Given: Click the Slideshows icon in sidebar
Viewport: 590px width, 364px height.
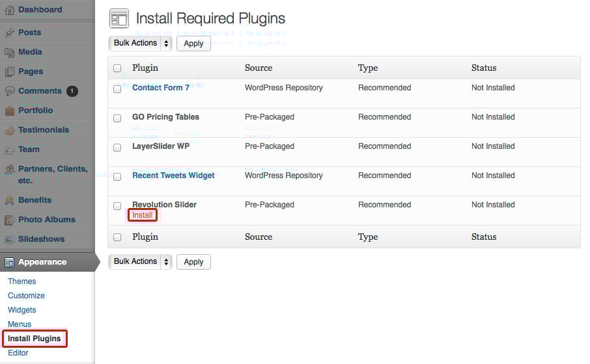Looking at the screenshot, I should [10, 239].
